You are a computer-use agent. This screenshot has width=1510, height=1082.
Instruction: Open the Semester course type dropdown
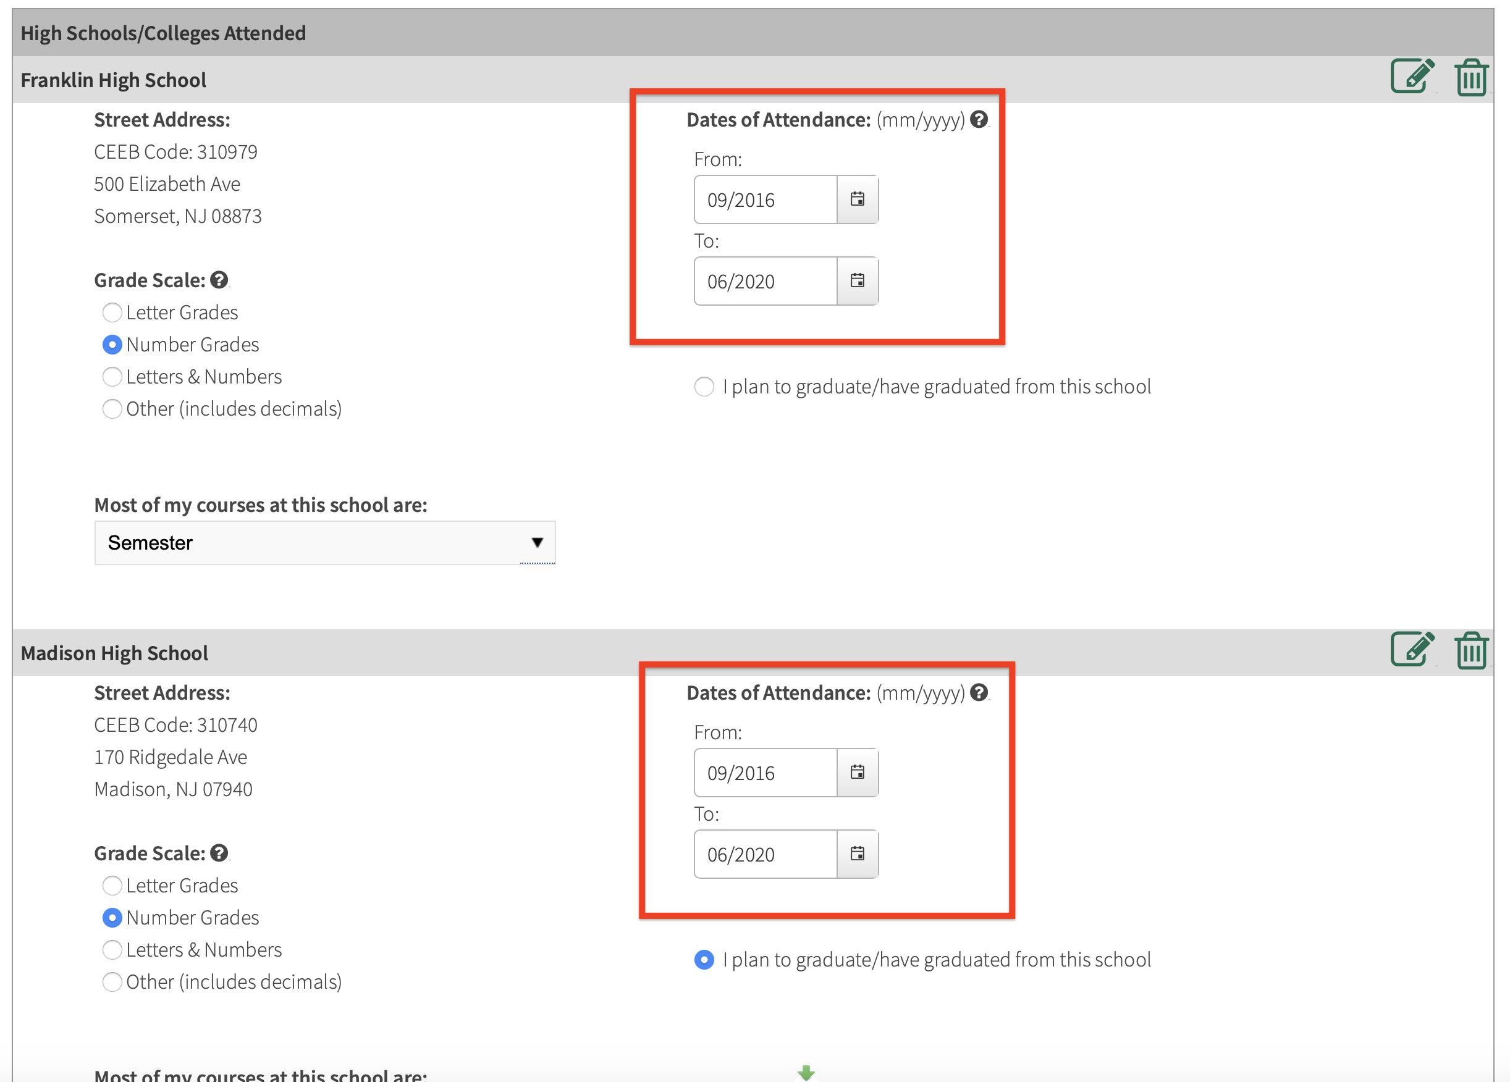(324, 542)
